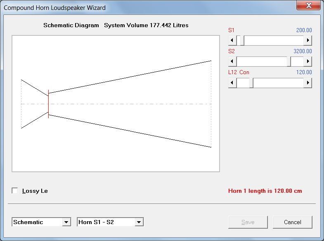Click the S2 slider left arrow
The image size is (324, 241).
232,61
